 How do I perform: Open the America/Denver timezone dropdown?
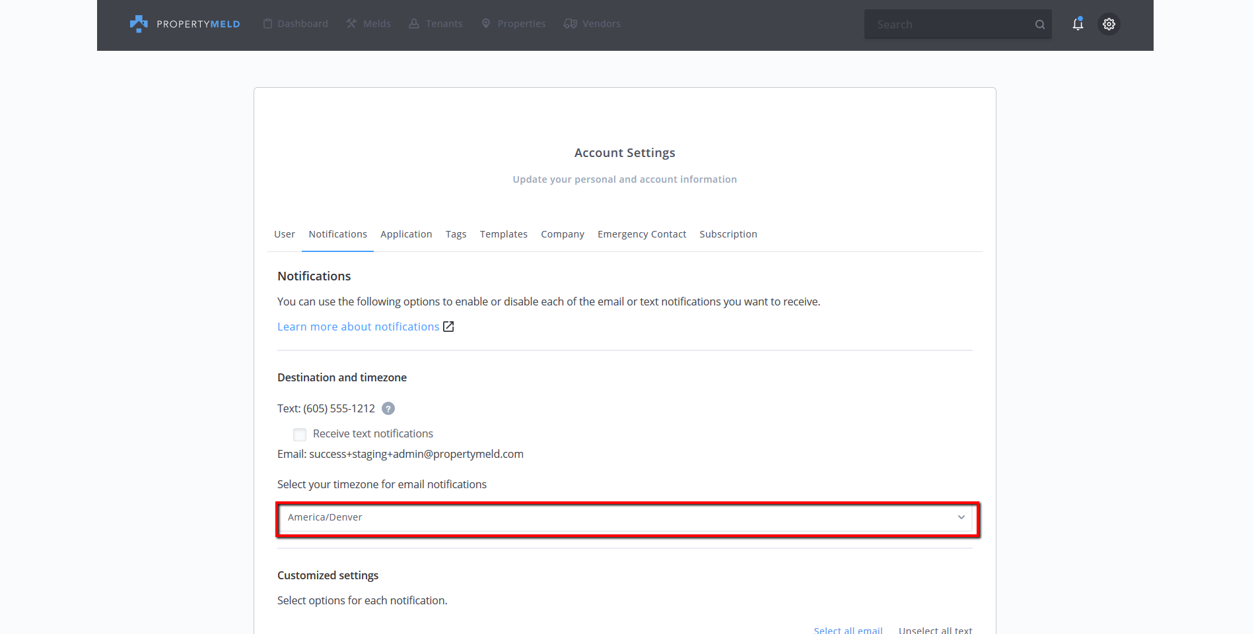coord(625,517)
